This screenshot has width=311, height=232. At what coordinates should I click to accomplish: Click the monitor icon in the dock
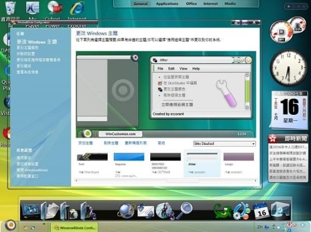point(31,211)
